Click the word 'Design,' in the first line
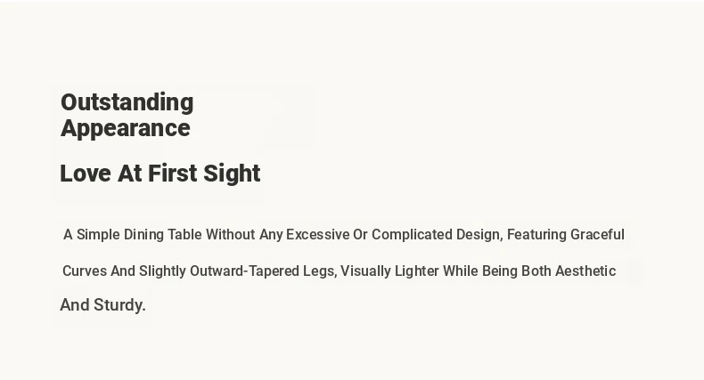Image resolution: width=704 pixels, height=380 pixels. 479,235
